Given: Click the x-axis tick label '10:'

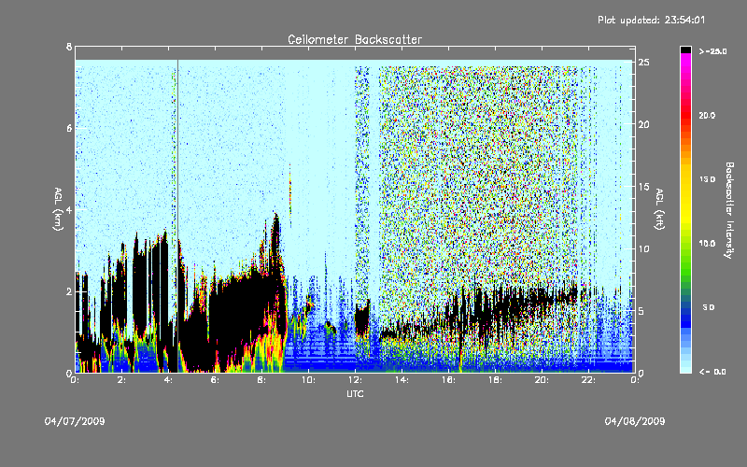Looking at the screenshot, I should pyautogui.click(x=308, y=380).
